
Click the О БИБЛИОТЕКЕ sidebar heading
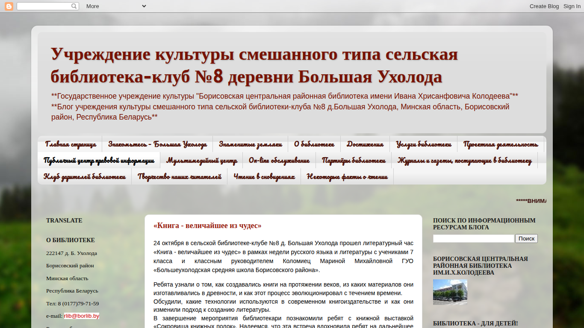coord(71,240)
